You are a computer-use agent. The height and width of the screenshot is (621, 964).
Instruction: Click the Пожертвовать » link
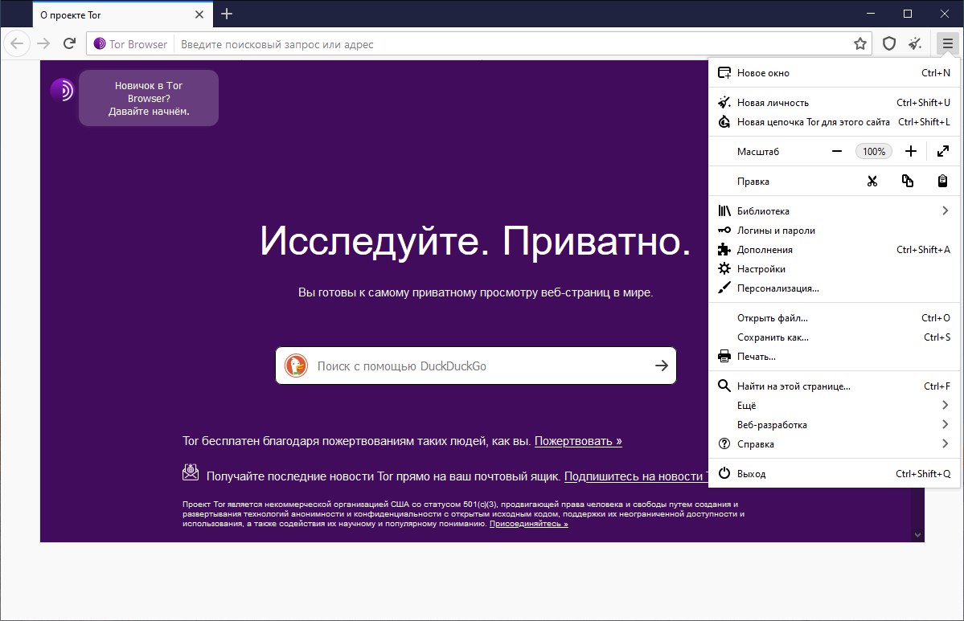pos(578,441)
